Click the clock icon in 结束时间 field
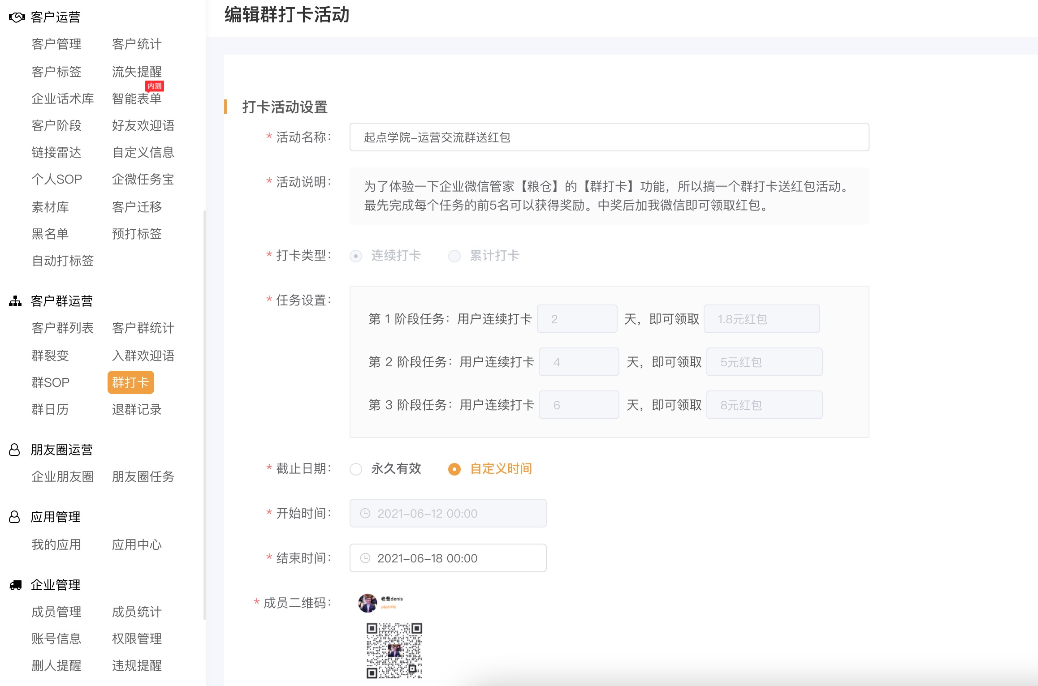The width and height of the screenshot is (1038, 686). [x=365, y=558]
